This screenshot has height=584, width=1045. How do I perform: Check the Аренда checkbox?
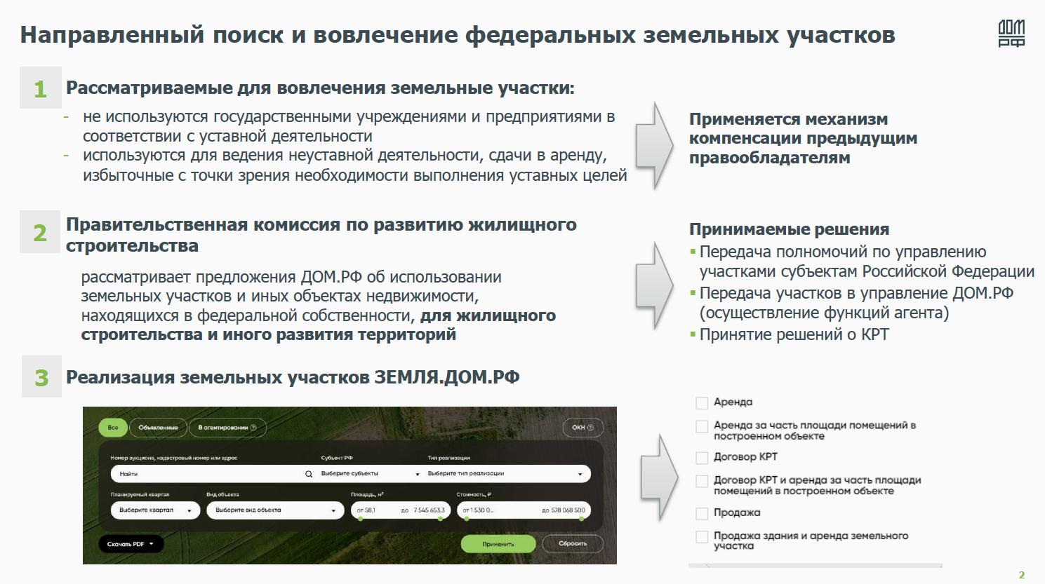point(702,403)
